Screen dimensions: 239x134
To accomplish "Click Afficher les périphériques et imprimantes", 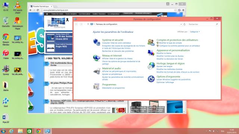I will (119, 71).
